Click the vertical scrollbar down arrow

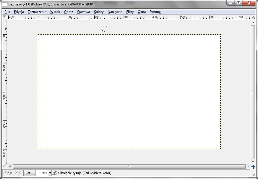[253, 162]
